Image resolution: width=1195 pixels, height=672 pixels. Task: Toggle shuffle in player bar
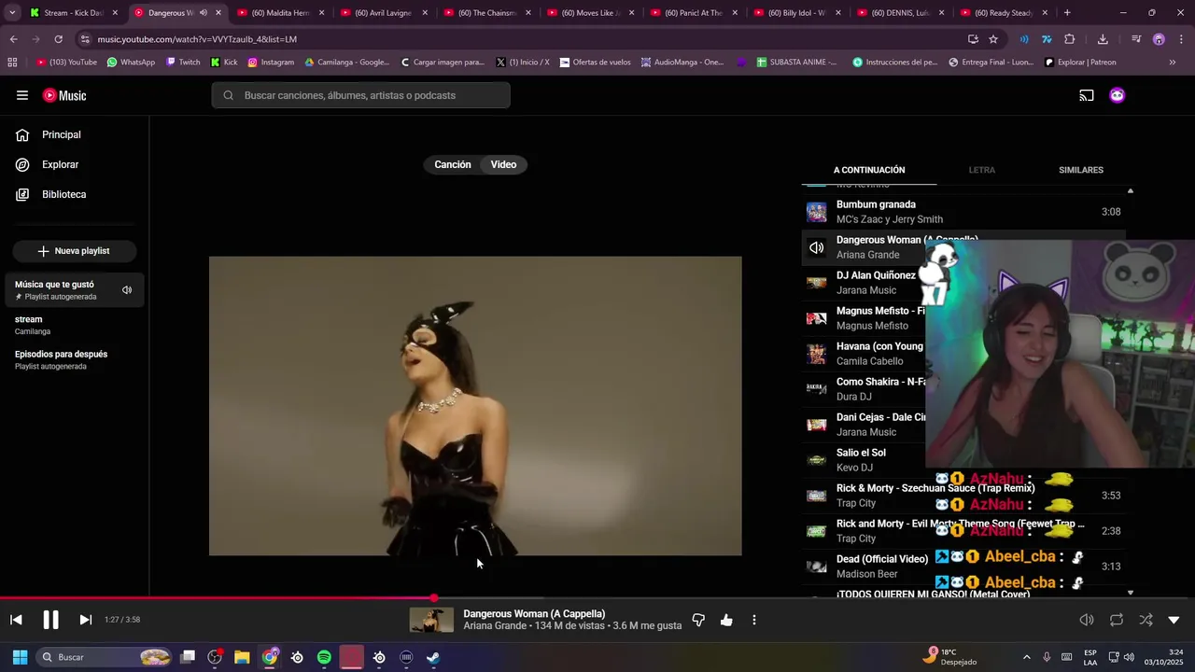pyautogui.click(x=1146, y=620)
